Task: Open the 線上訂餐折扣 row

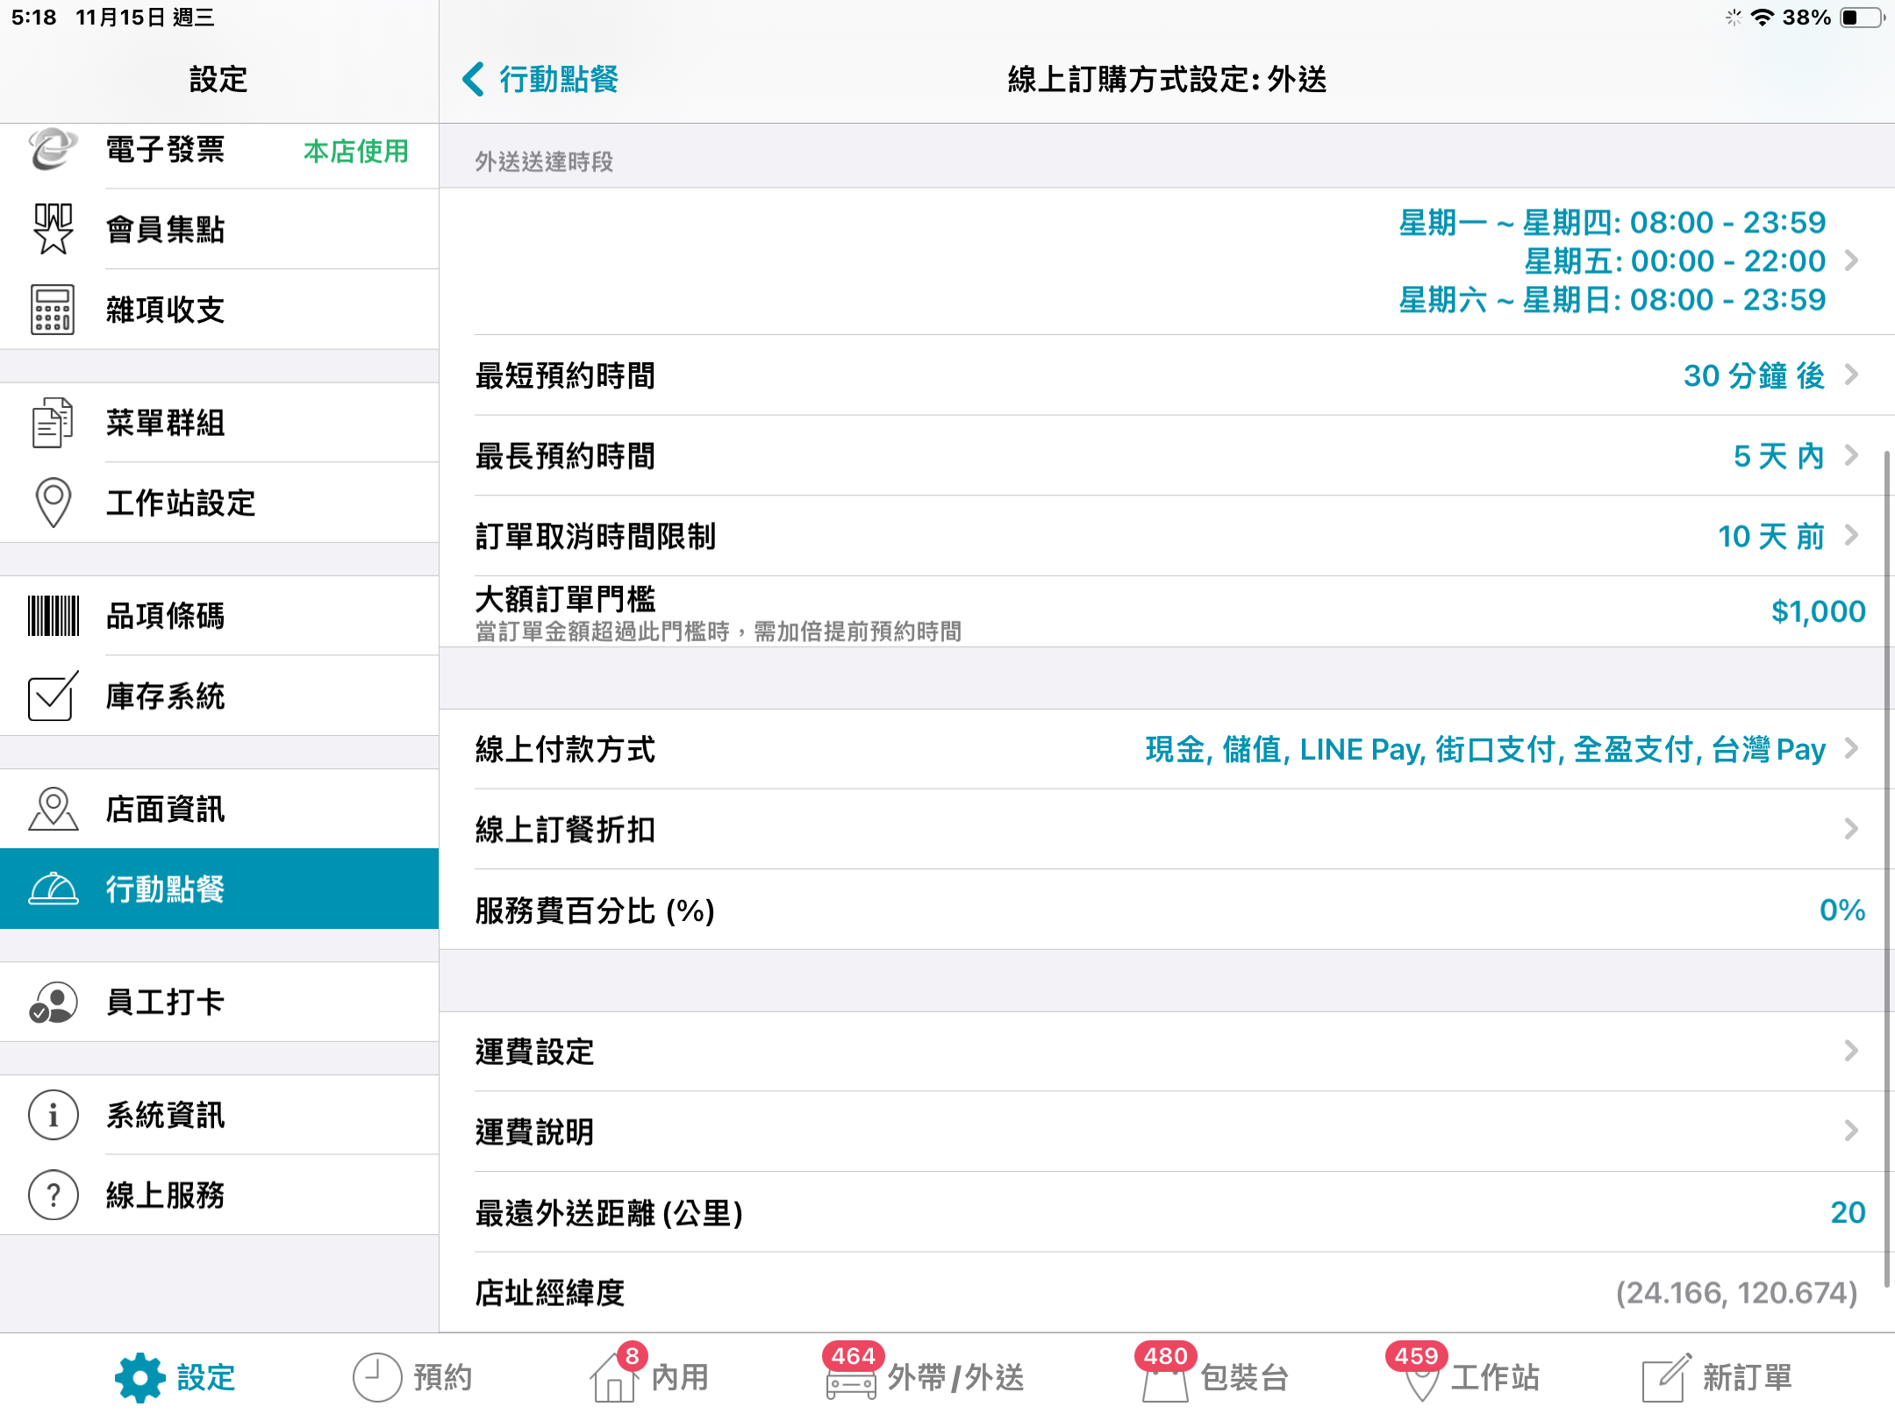Action: coord(1167,829)
